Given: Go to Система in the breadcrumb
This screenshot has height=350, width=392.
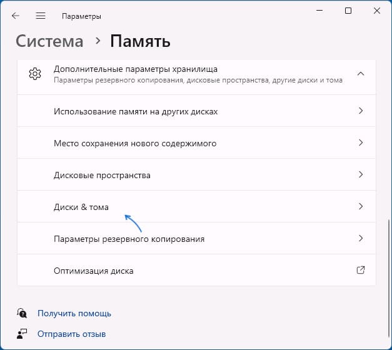Looking at the screenshot, I should point(49,41).
